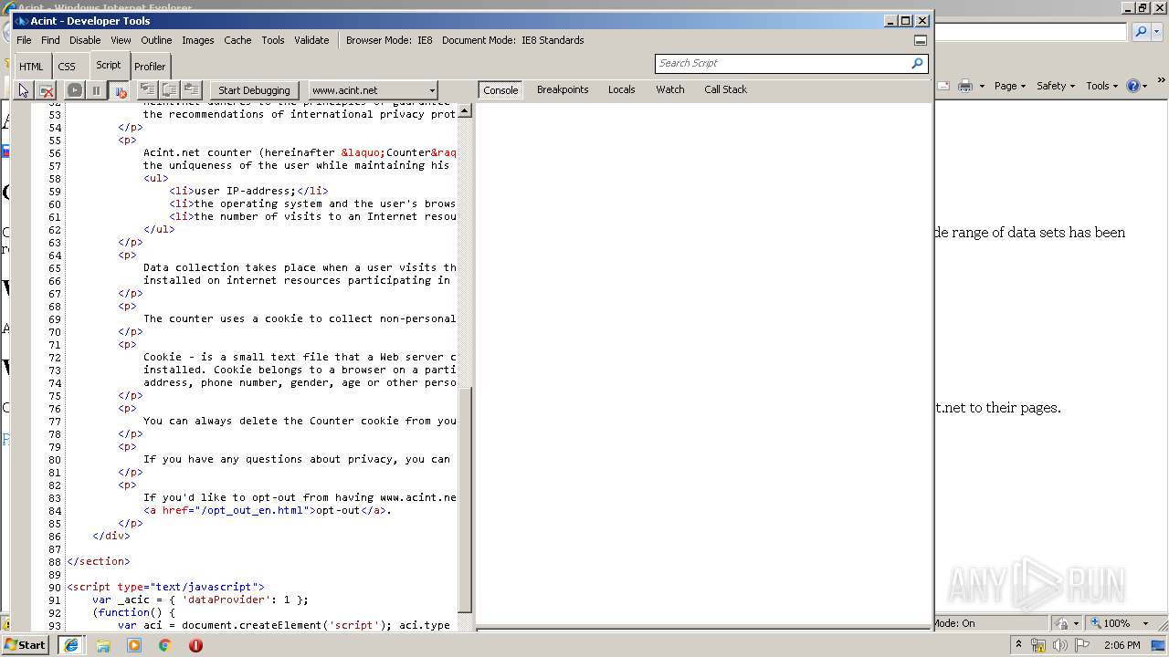Click the IE help question mark icon
The width and height of the screenshot is (1169, 657).
(1133, 86)
